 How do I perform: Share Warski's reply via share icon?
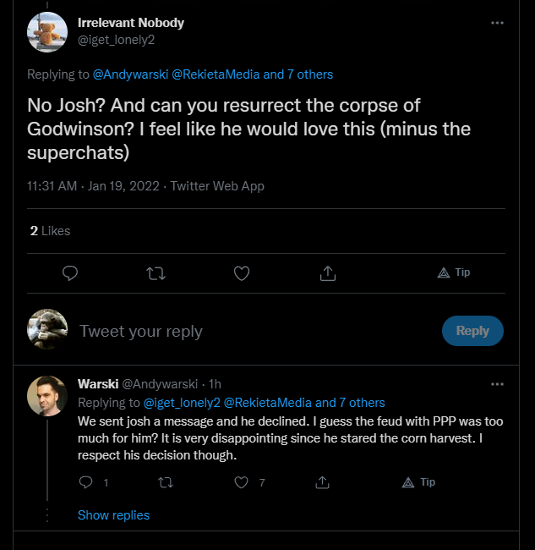(322, 482)
